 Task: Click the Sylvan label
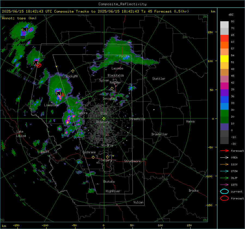pyautogui.click(x=104, y=80)
